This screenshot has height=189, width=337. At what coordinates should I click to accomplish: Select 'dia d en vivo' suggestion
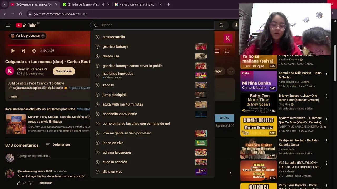152,172
